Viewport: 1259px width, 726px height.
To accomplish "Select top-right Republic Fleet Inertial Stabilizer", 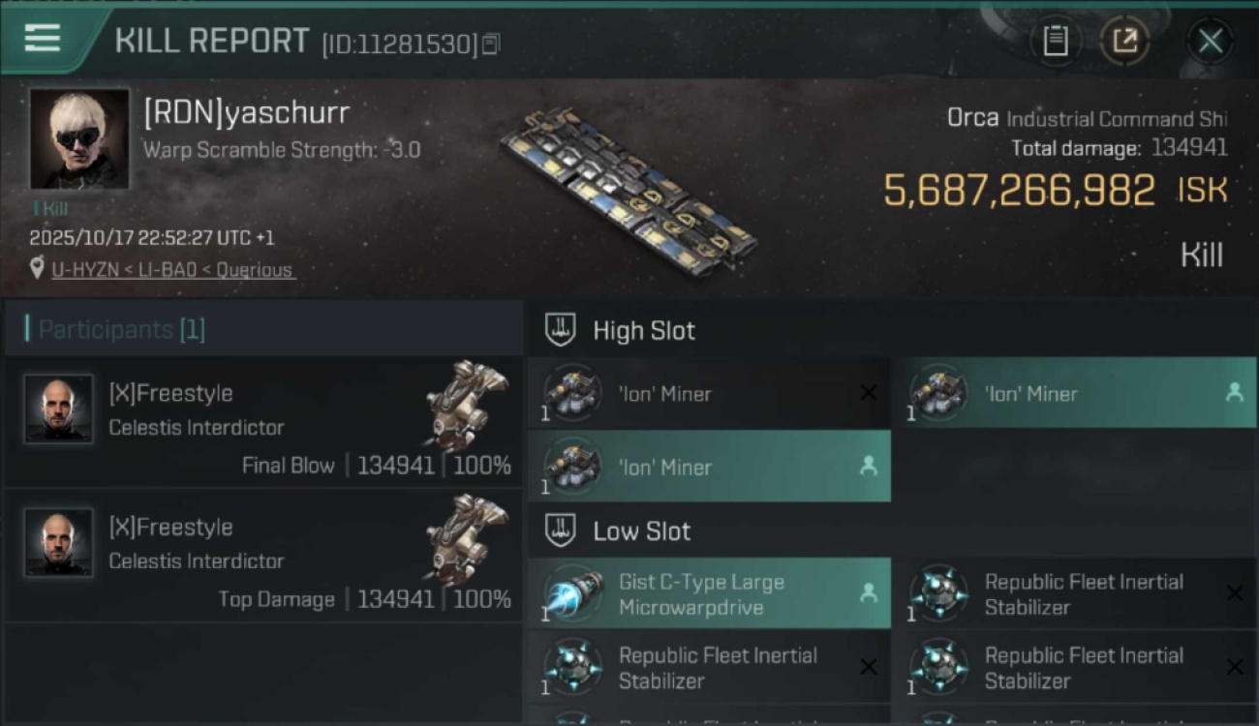I will point(1075,594).
